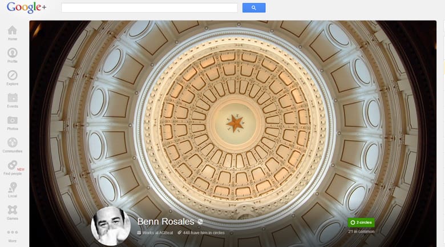
Task: Click Benn Rosales profile picture
Action: coord(111,226)
